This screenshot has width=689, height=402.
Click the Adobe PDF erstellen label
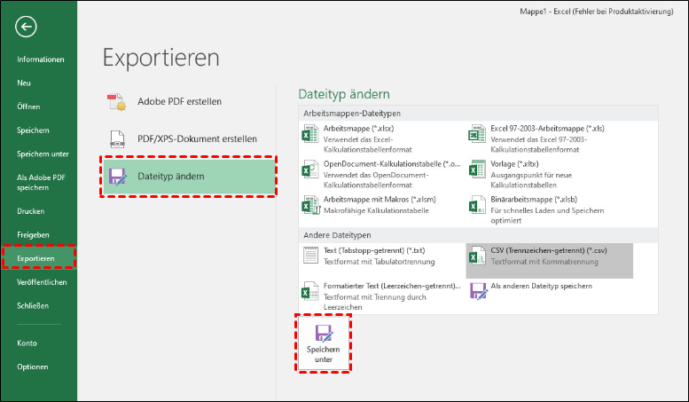(x=179, y=101)
